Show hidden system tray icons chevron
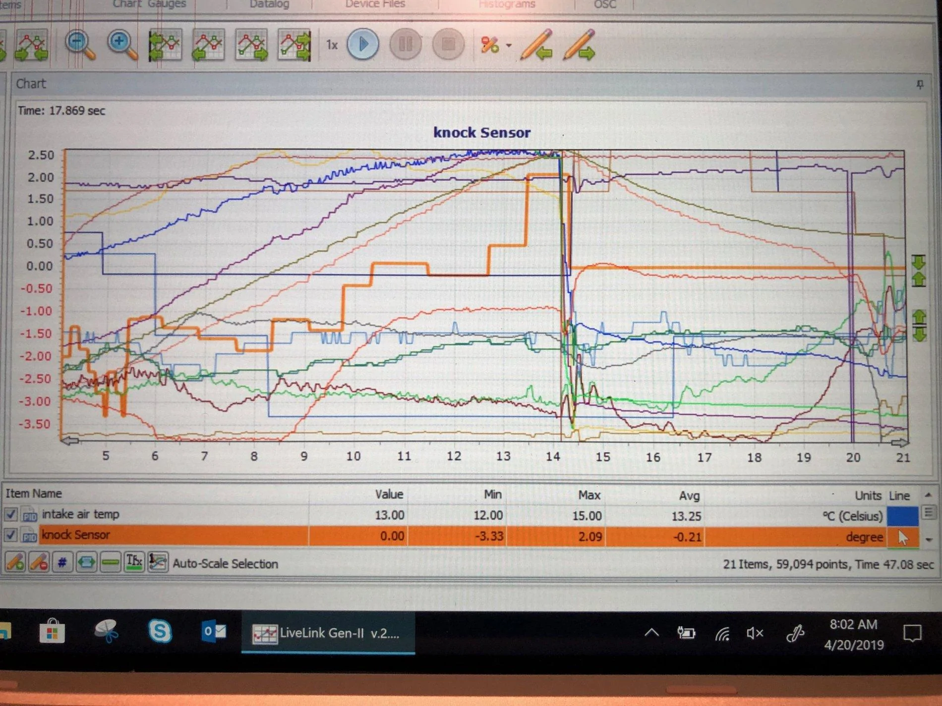 (x=651, y=632)
